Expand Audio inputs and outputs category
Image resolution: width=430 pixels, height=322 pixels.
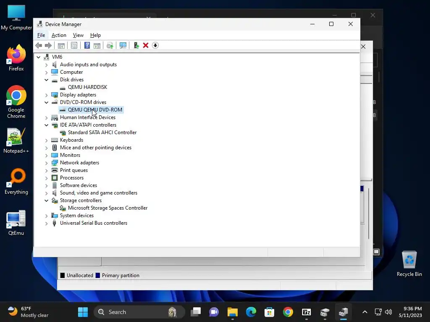[46, 65]
